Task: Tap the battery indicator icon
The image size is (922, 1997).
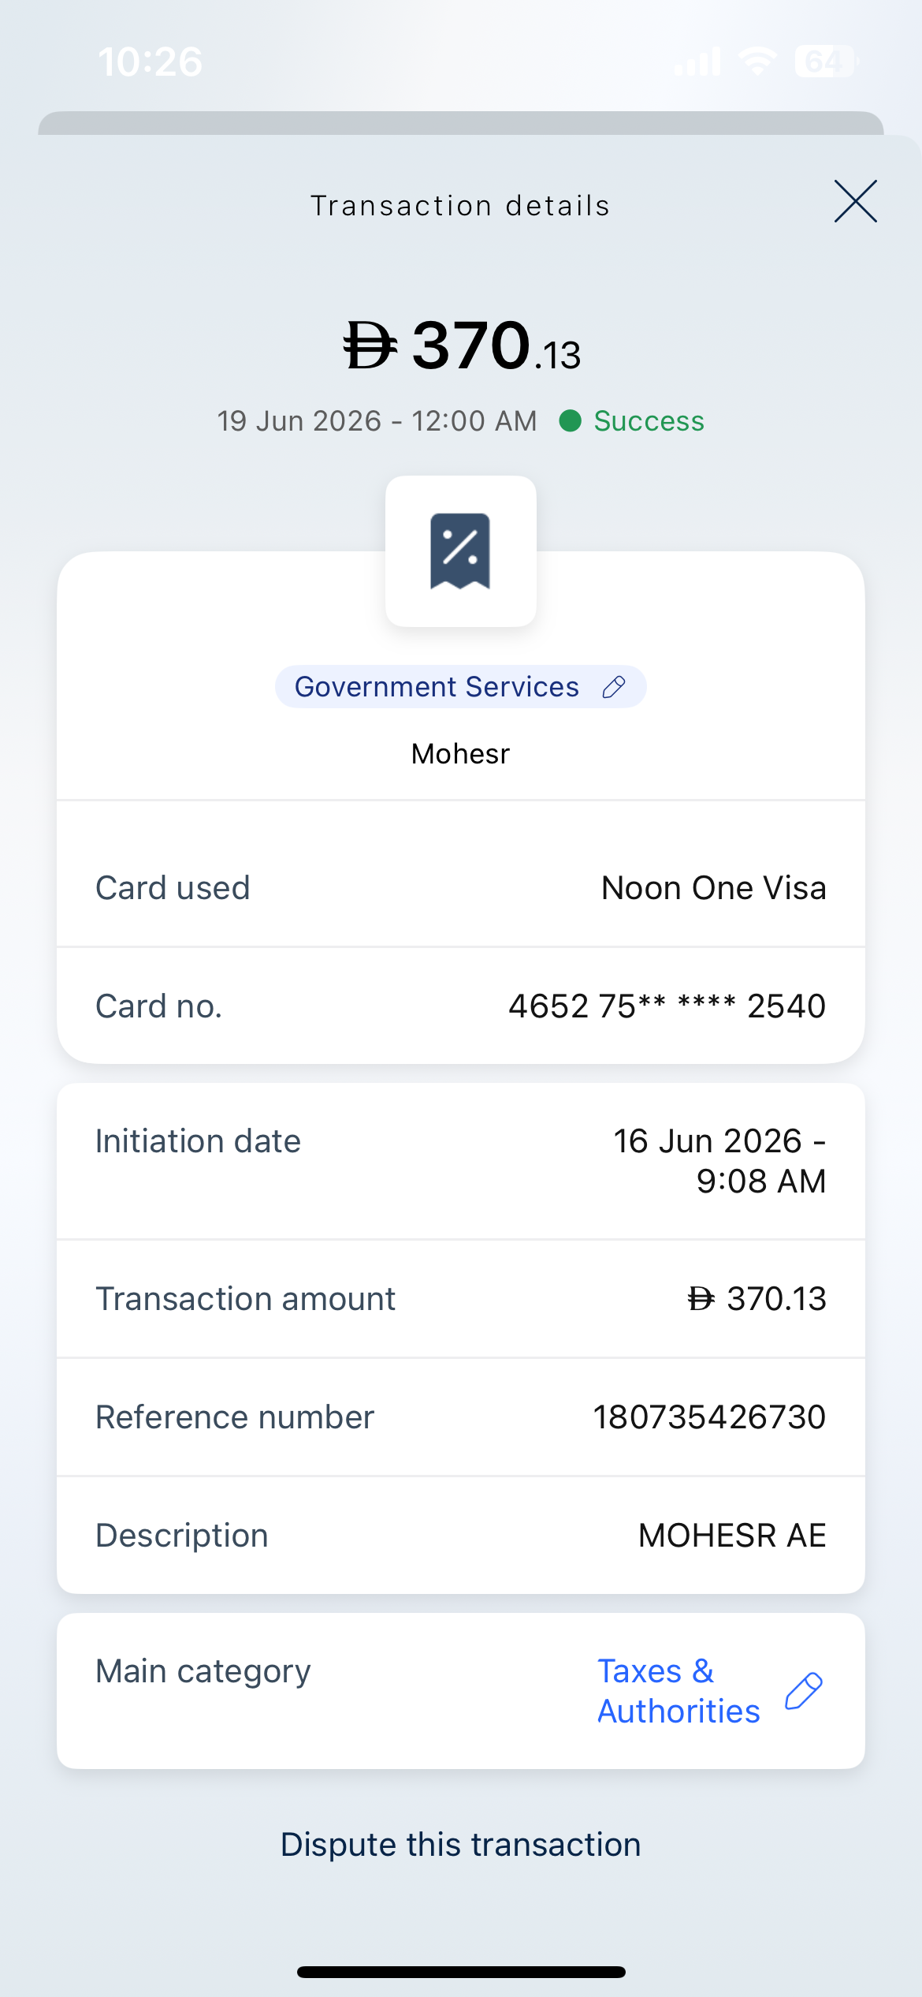Action: 827,62
